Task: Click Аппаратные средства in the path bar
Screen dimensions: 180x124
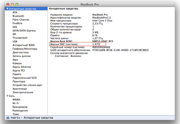Action: pyautogui.click(x=38, y=118)
